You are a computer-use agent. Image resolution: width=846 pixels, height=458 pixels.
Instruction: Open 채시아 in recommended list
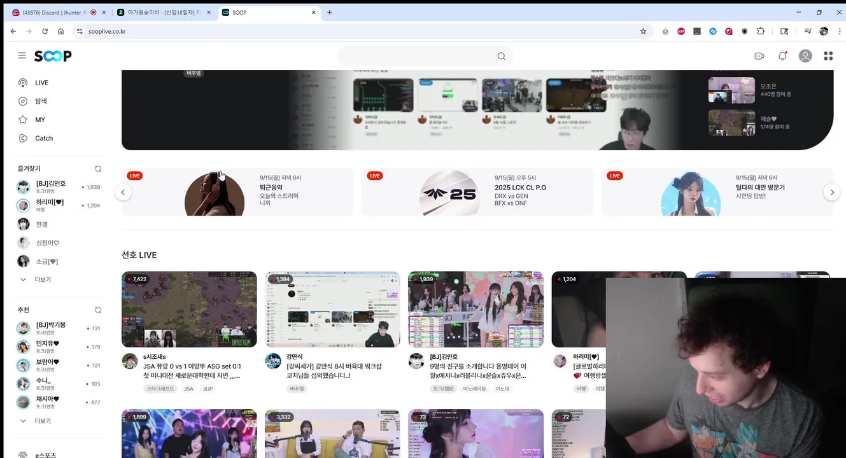coord(59,402)
